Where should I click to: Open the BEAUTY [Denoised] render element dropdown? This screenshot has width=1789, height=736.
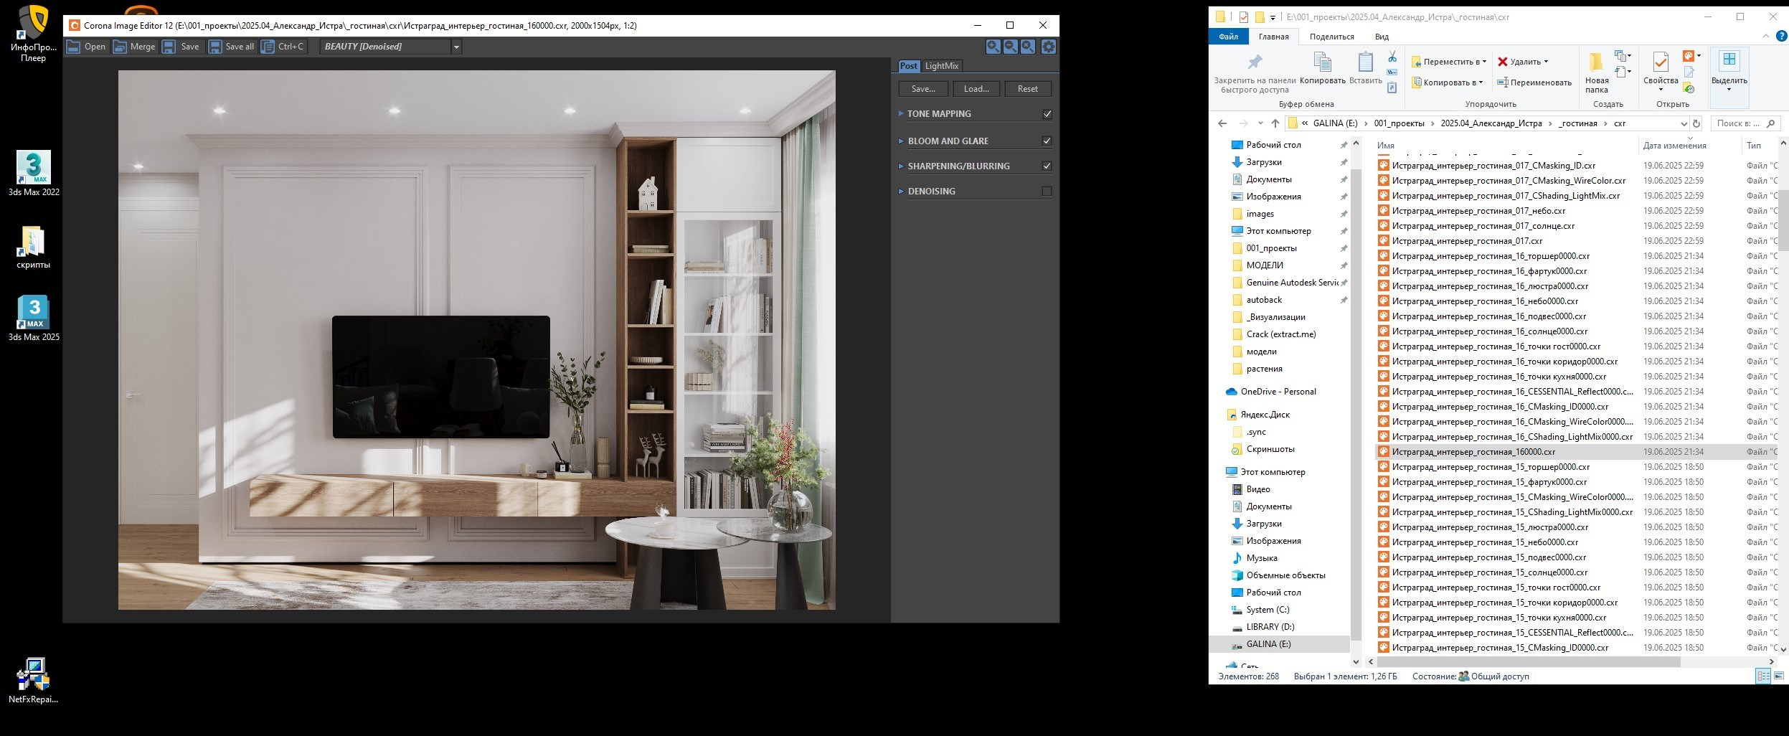click(x=456, y=47)
